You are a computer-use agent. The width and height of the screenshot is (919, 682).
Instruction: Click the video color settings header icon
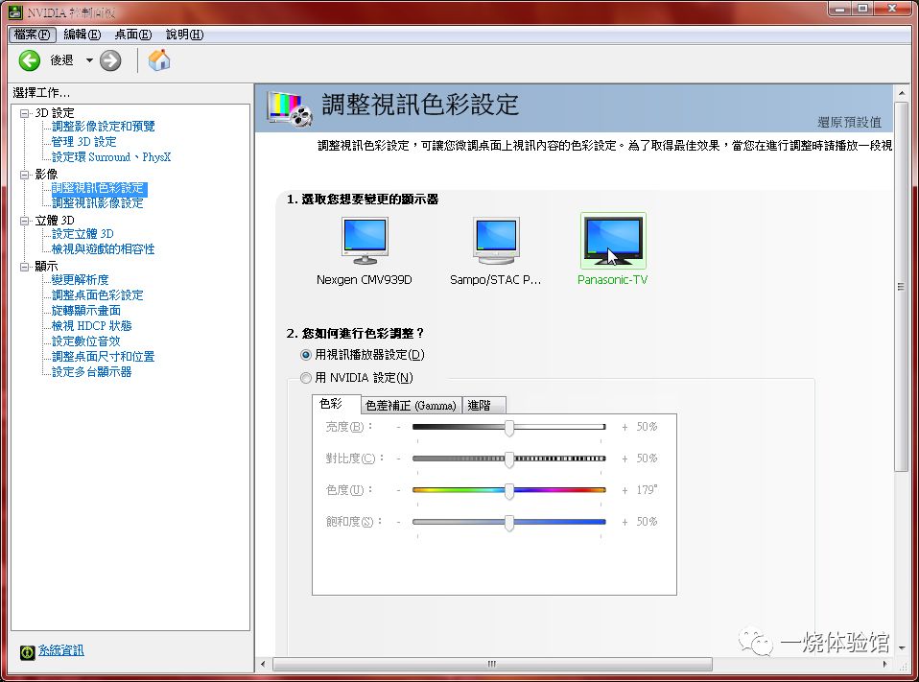(x=290, y=108)
